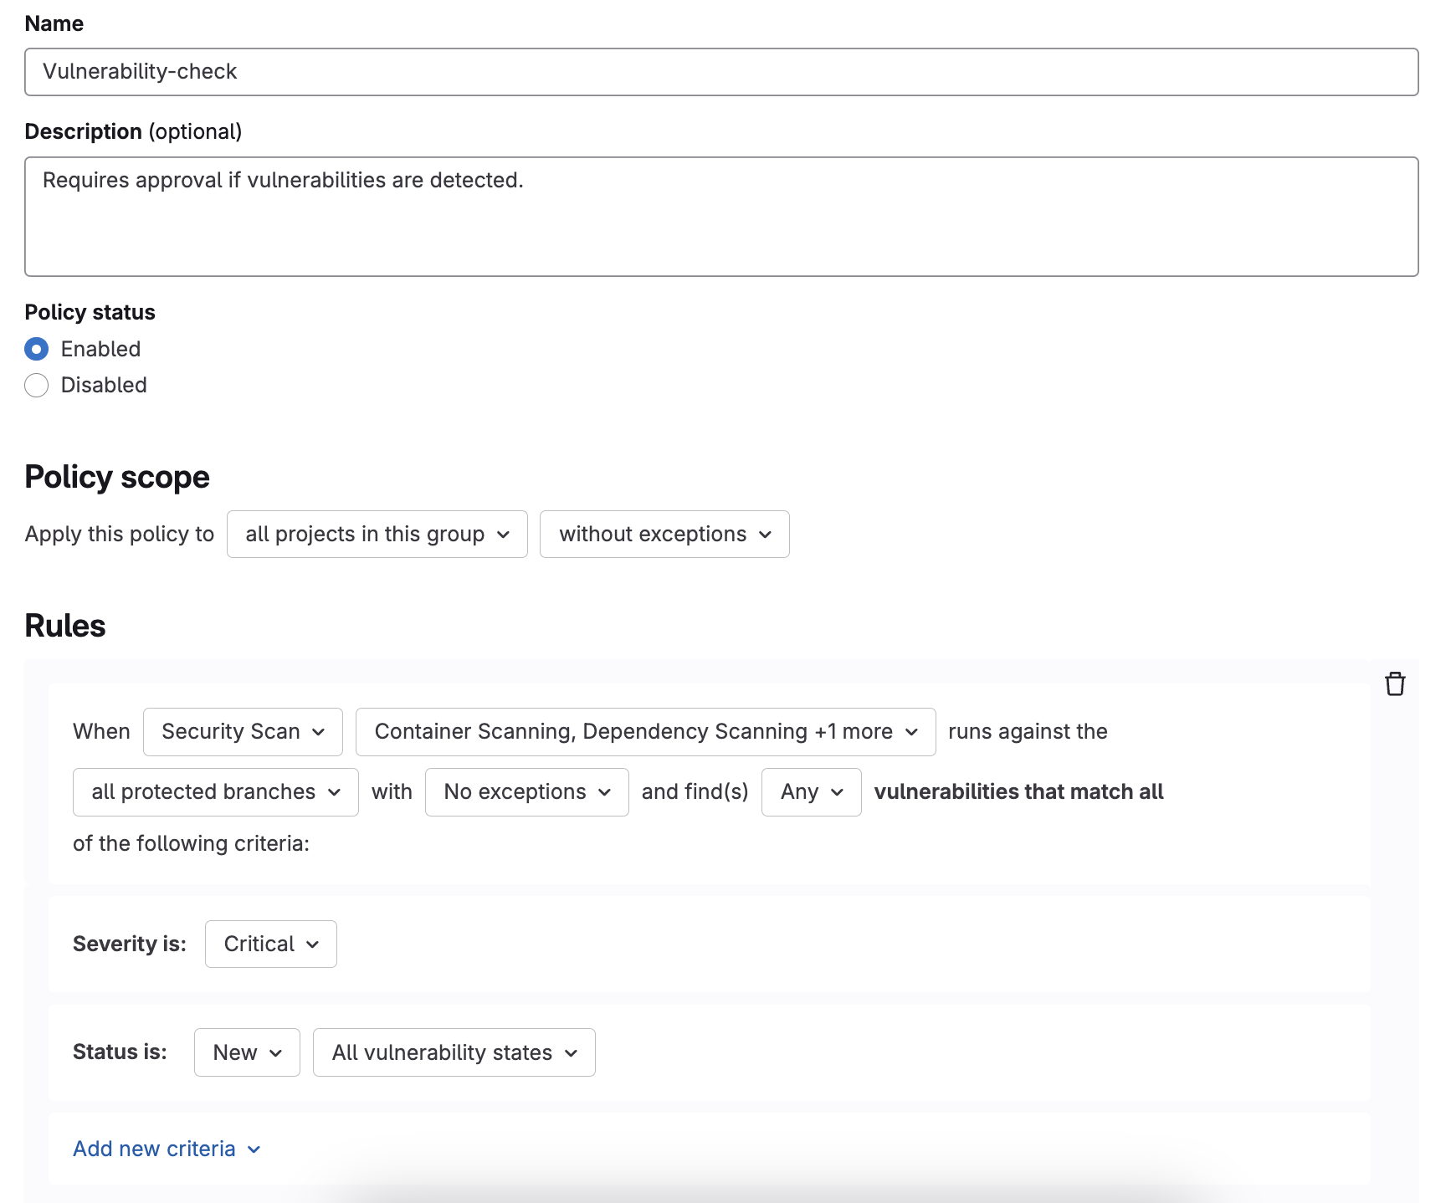Open the 'all protected branches' dropdown

pyautogui.click(x=215, y=792)
